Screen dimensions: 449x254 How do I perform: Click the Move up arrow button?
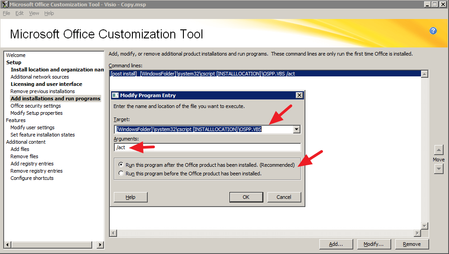[x=439, y=150]
